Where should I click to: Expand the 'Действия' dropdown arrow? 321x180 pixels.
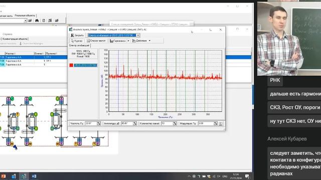(149, 41)
